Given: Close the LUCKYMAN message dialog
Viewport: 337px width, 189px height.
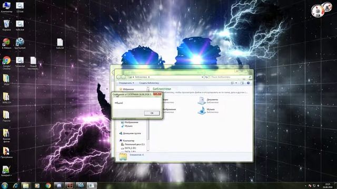Looking at the screenshot, I should [157, 94].
